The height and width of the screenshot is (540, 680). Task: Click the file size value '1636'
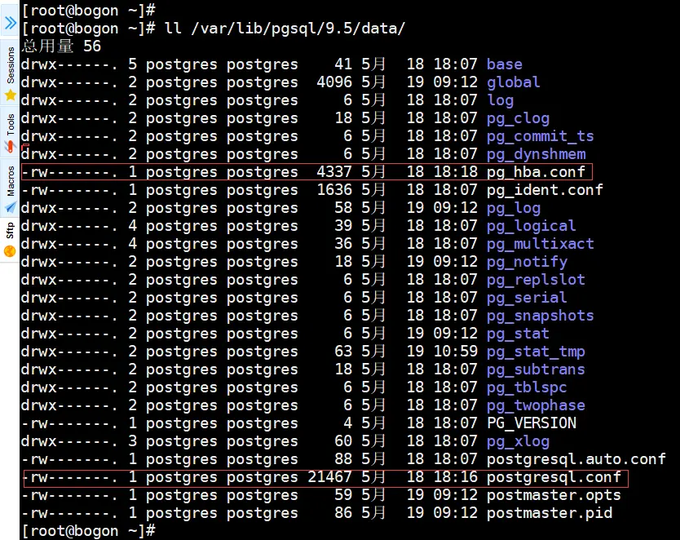point(334,190)
